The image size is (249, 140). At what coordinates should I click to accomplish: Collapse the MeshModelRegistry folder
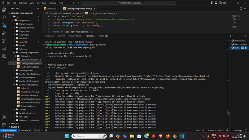pyautogui.click(x=14, y=84)
